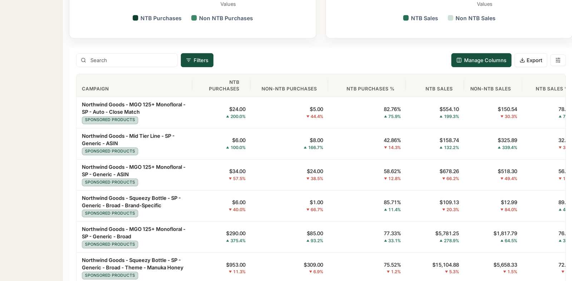The width and height of the screenshot is (572, 281).
Task: Toggle the NTB Sales legend item
Action: click(420, 18)
